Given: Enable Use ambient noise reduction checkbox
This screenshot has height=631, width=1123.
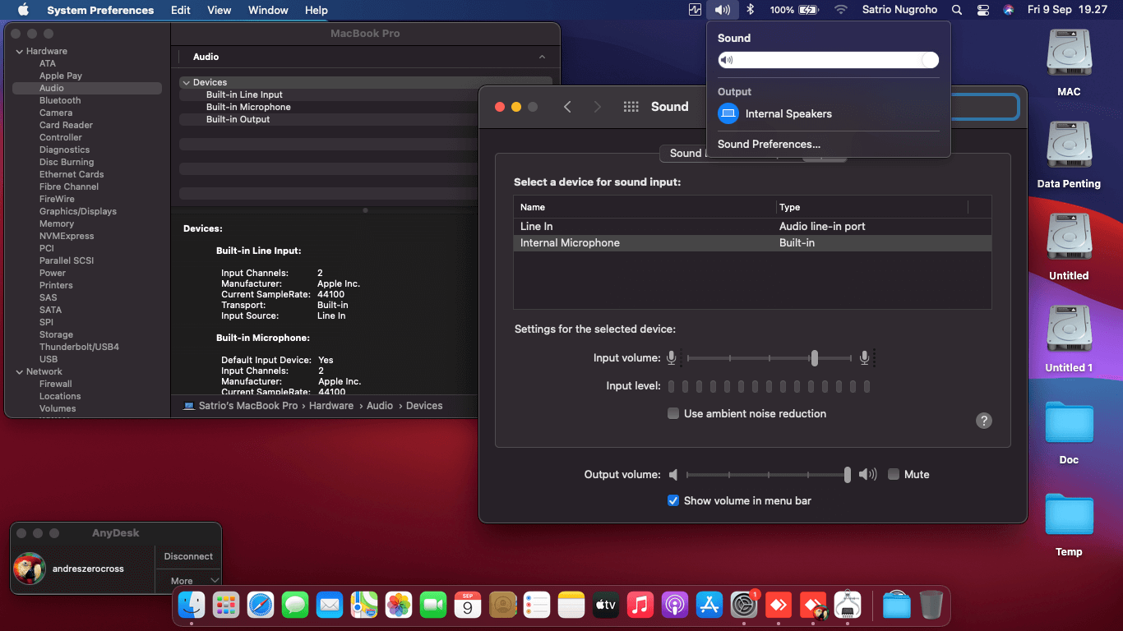Looking at the screenshot, I should (x=673, y=413).
